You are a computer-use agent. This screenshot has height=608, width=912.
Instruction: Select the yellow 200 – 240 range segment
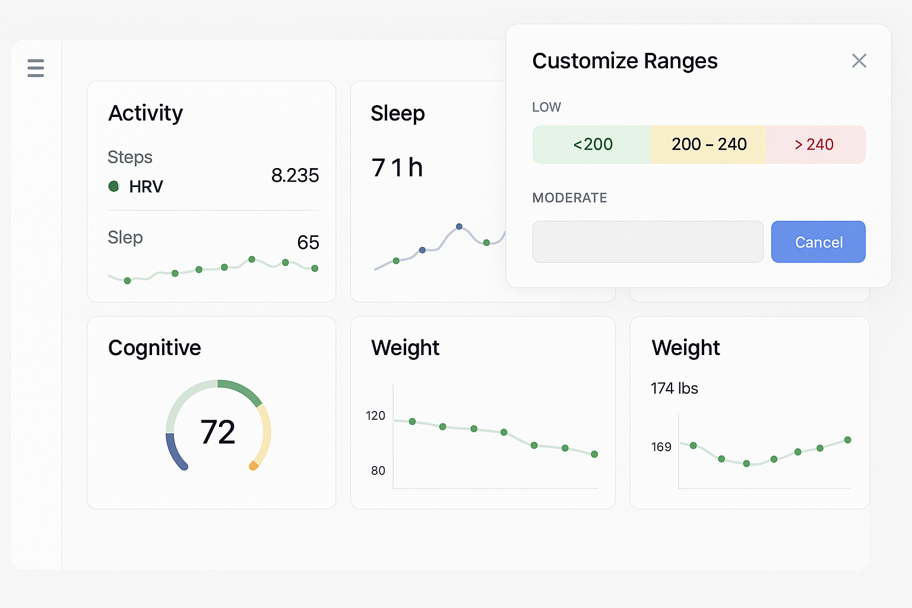(x=708, y=144)
